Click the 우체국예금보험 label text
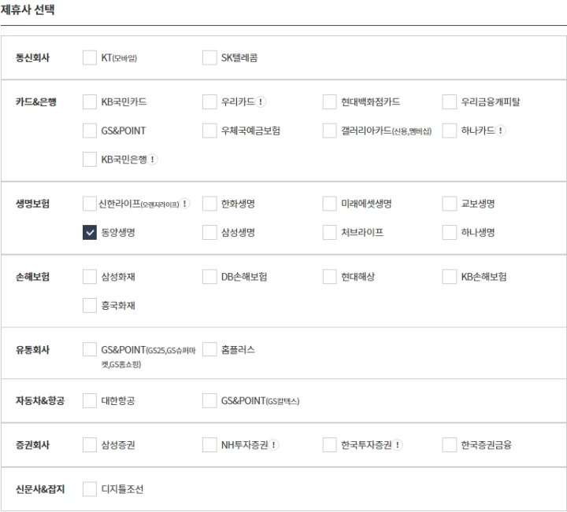The image size is (567, 512). pyautogui.click(x=251, y=131)
